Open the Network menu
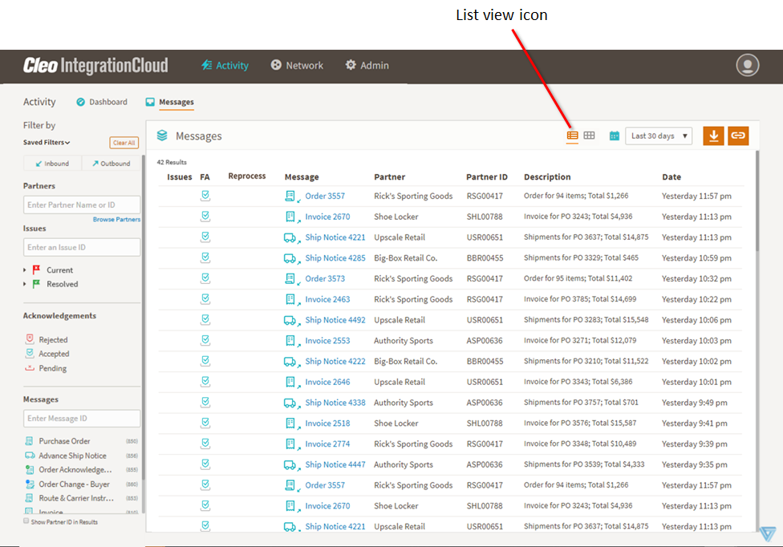Screen dimensions: 783x547 click(297, 66)
